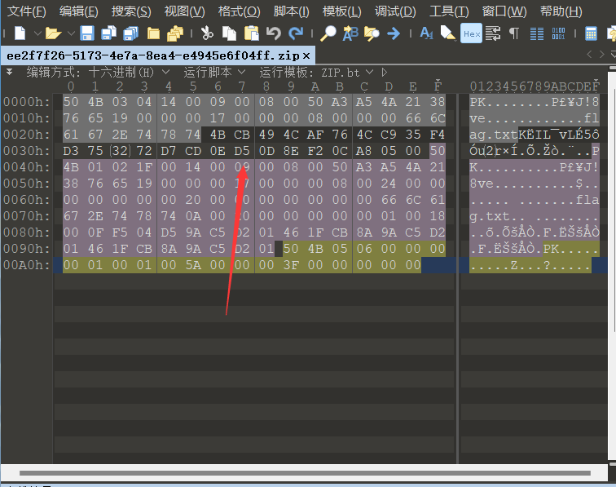Click the Undo arrow icon
Viewport: 616px width, 487px height.
point(273,33)
